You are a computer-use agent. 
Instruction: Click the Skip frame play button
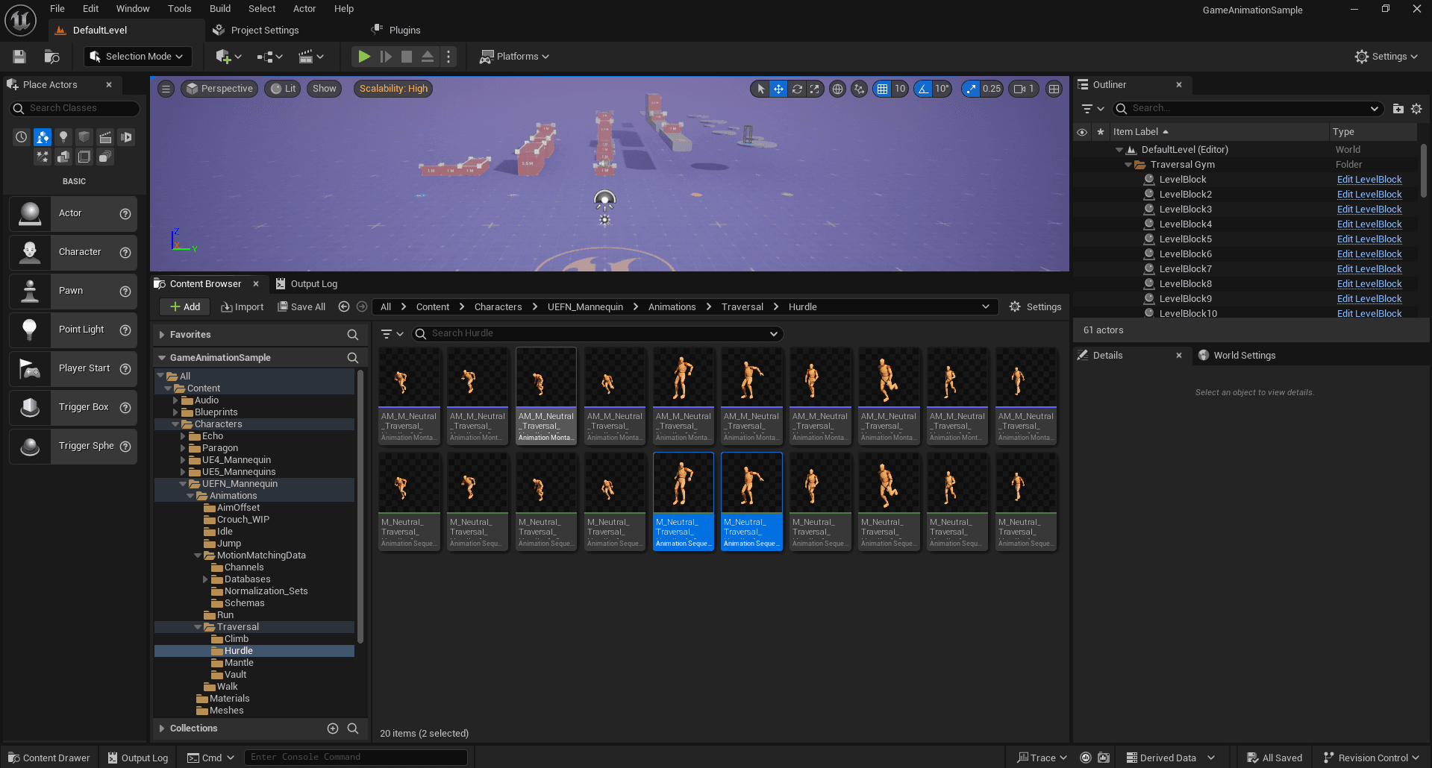pyautogui.click(x=386, y=57)
